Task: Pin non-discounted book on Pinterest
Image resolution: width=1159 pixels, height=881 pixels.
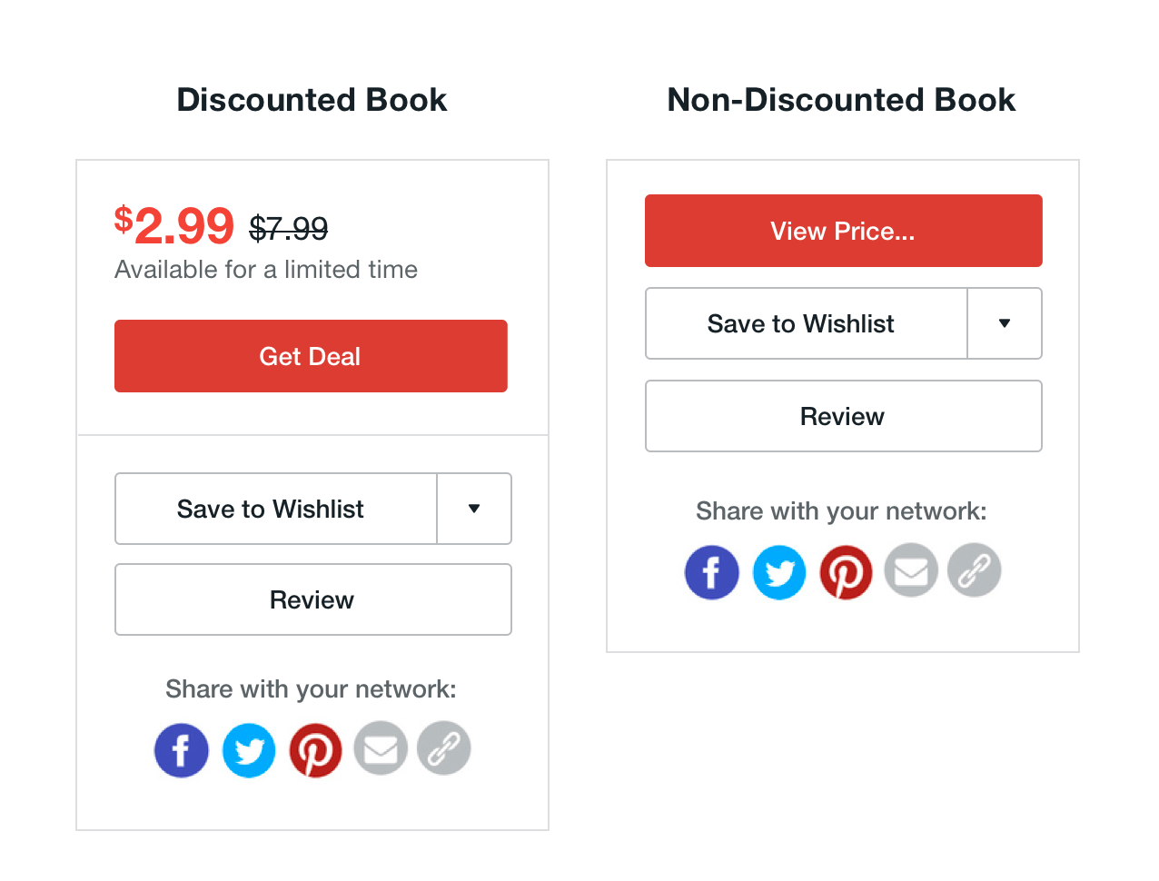Action: point(846,572)
